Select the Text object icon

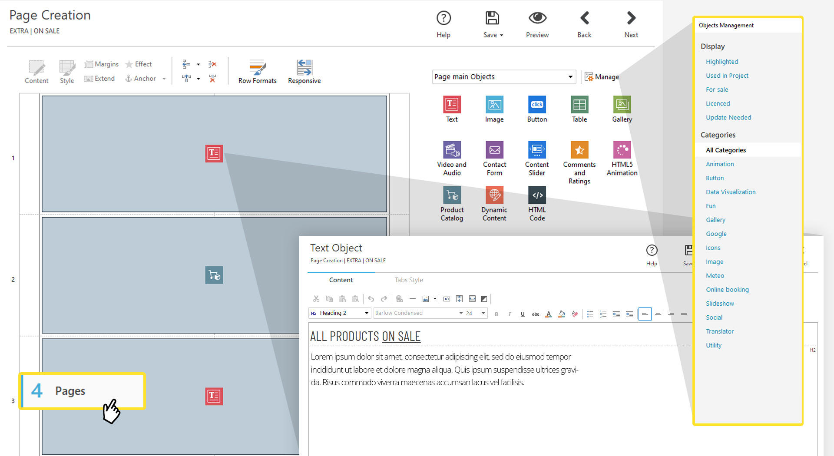(x=452, y=105)
